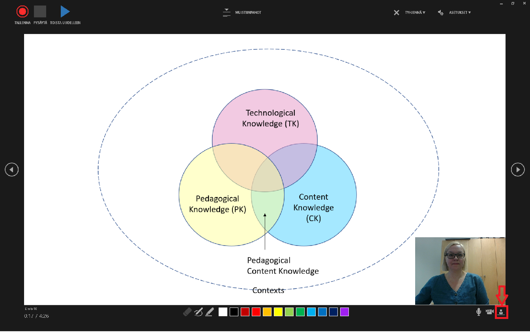Advance to the next slide arrow
This screenshot has width=530, height=332.
(518, 169)
